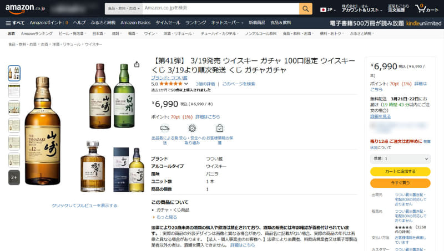Image resolution: width=444 pixels, height=251 pixels.
Task: Click the kindle unlimited banner
Action: 385,23
